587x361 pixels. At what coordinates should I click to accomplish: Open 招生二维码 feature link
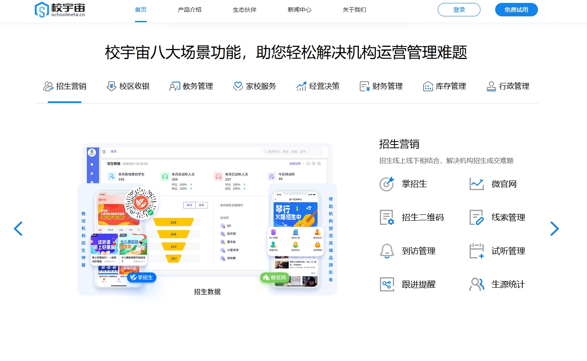point(423,217)
